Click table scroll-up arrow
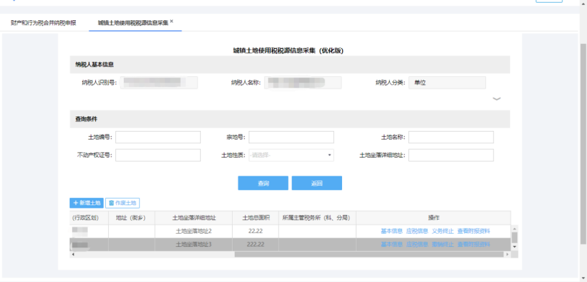This screenshot has height=282, width=587. [514, 228]
